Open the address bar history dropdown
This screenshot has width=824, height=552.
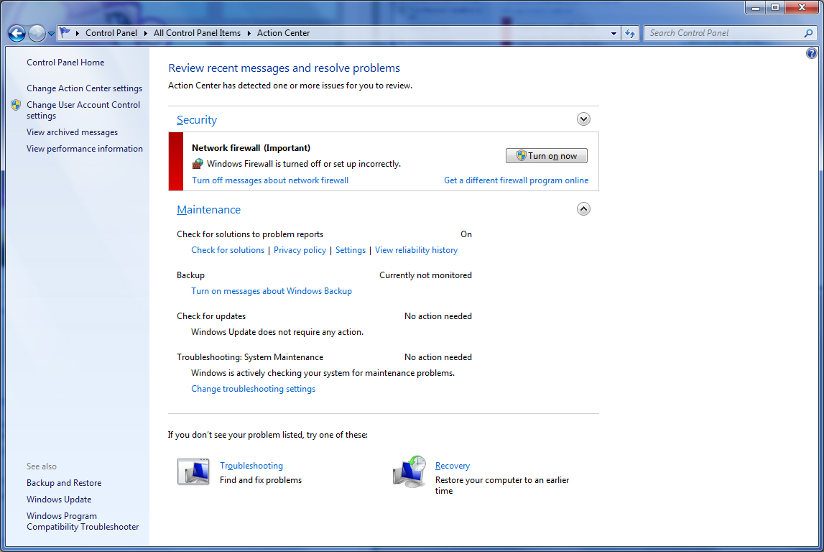click(x=614, y=33)
